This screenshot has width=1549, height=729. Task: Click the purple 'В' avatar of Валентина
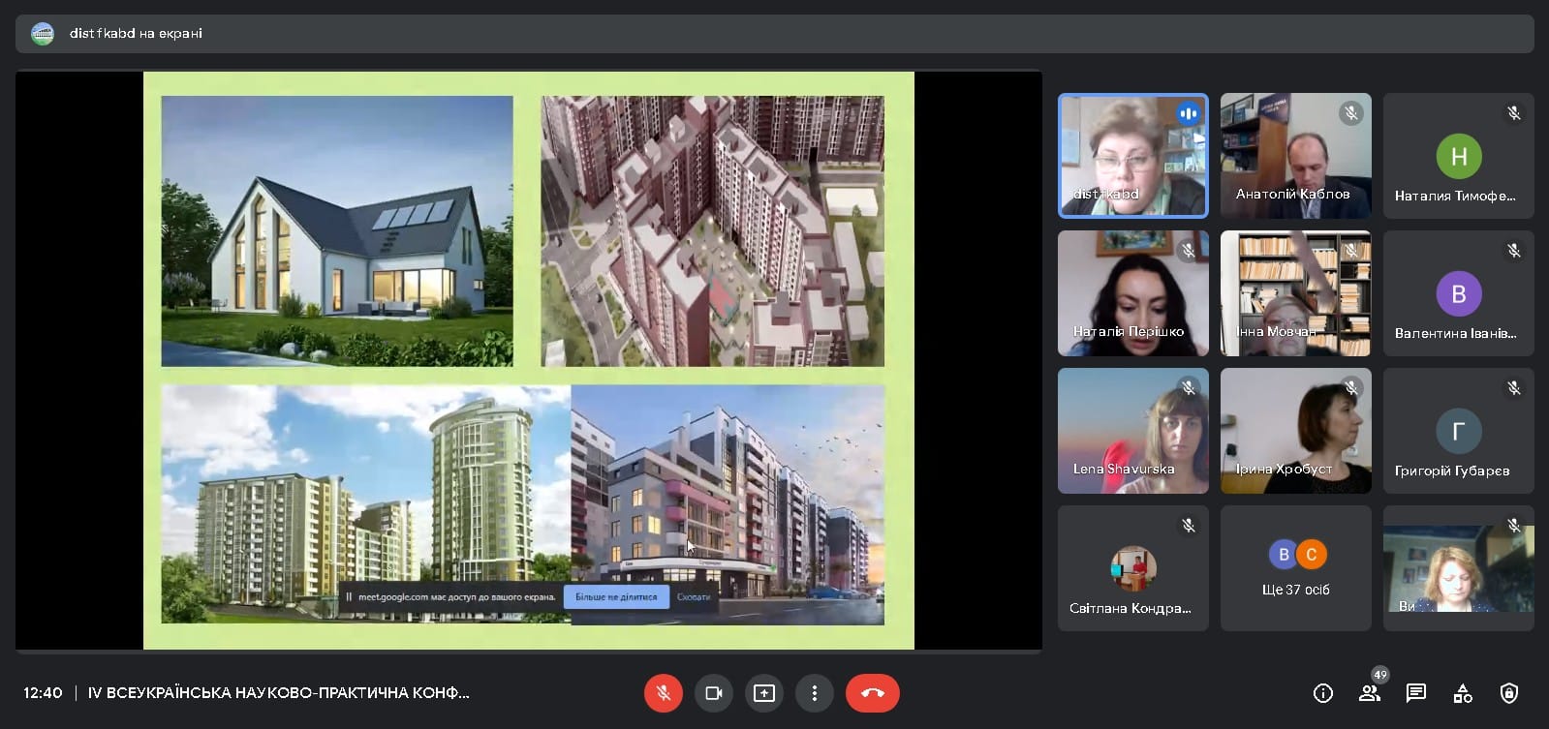pos(1459,293)
